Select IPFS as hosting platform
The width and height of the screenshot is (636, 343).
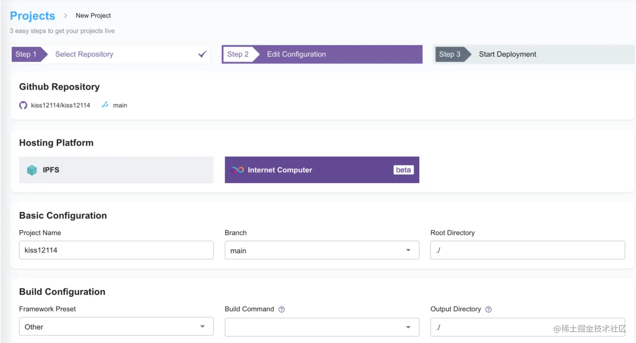116,170
